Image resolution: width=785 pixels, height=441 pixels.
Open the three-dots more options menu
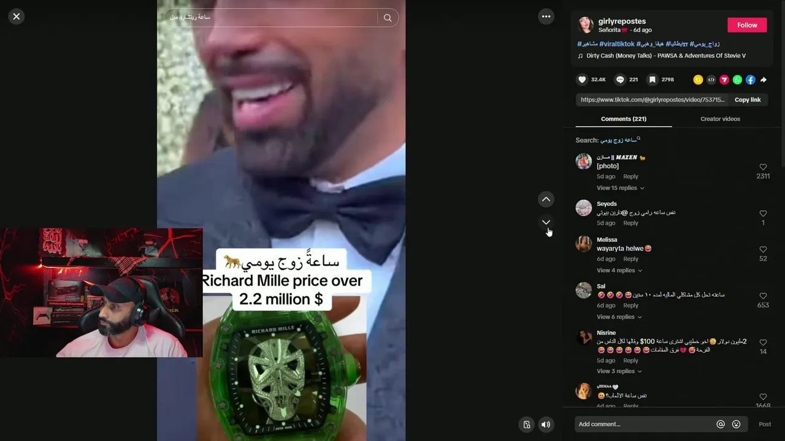click(546, 17)
